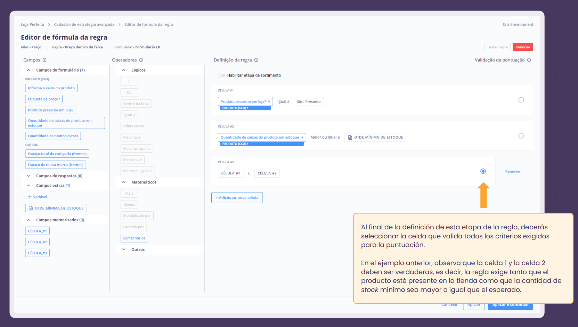
Task: Click document icon in cell 2 QTDE_MÍNIMA_DE_ESTOQUE value
Action: [350, 137]
